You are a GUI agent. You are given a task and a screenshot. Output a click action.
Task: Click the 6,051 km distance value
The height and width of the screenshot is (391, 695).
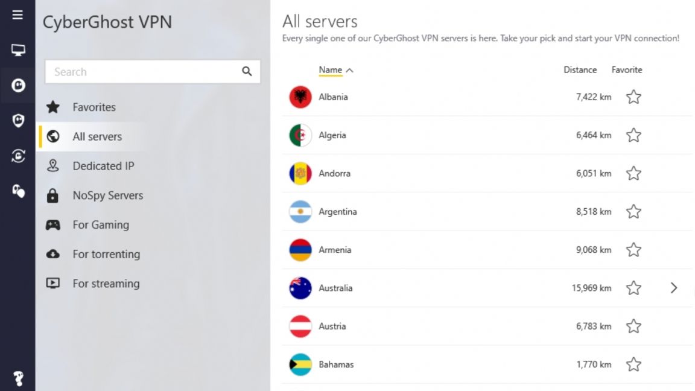(594, 173)
